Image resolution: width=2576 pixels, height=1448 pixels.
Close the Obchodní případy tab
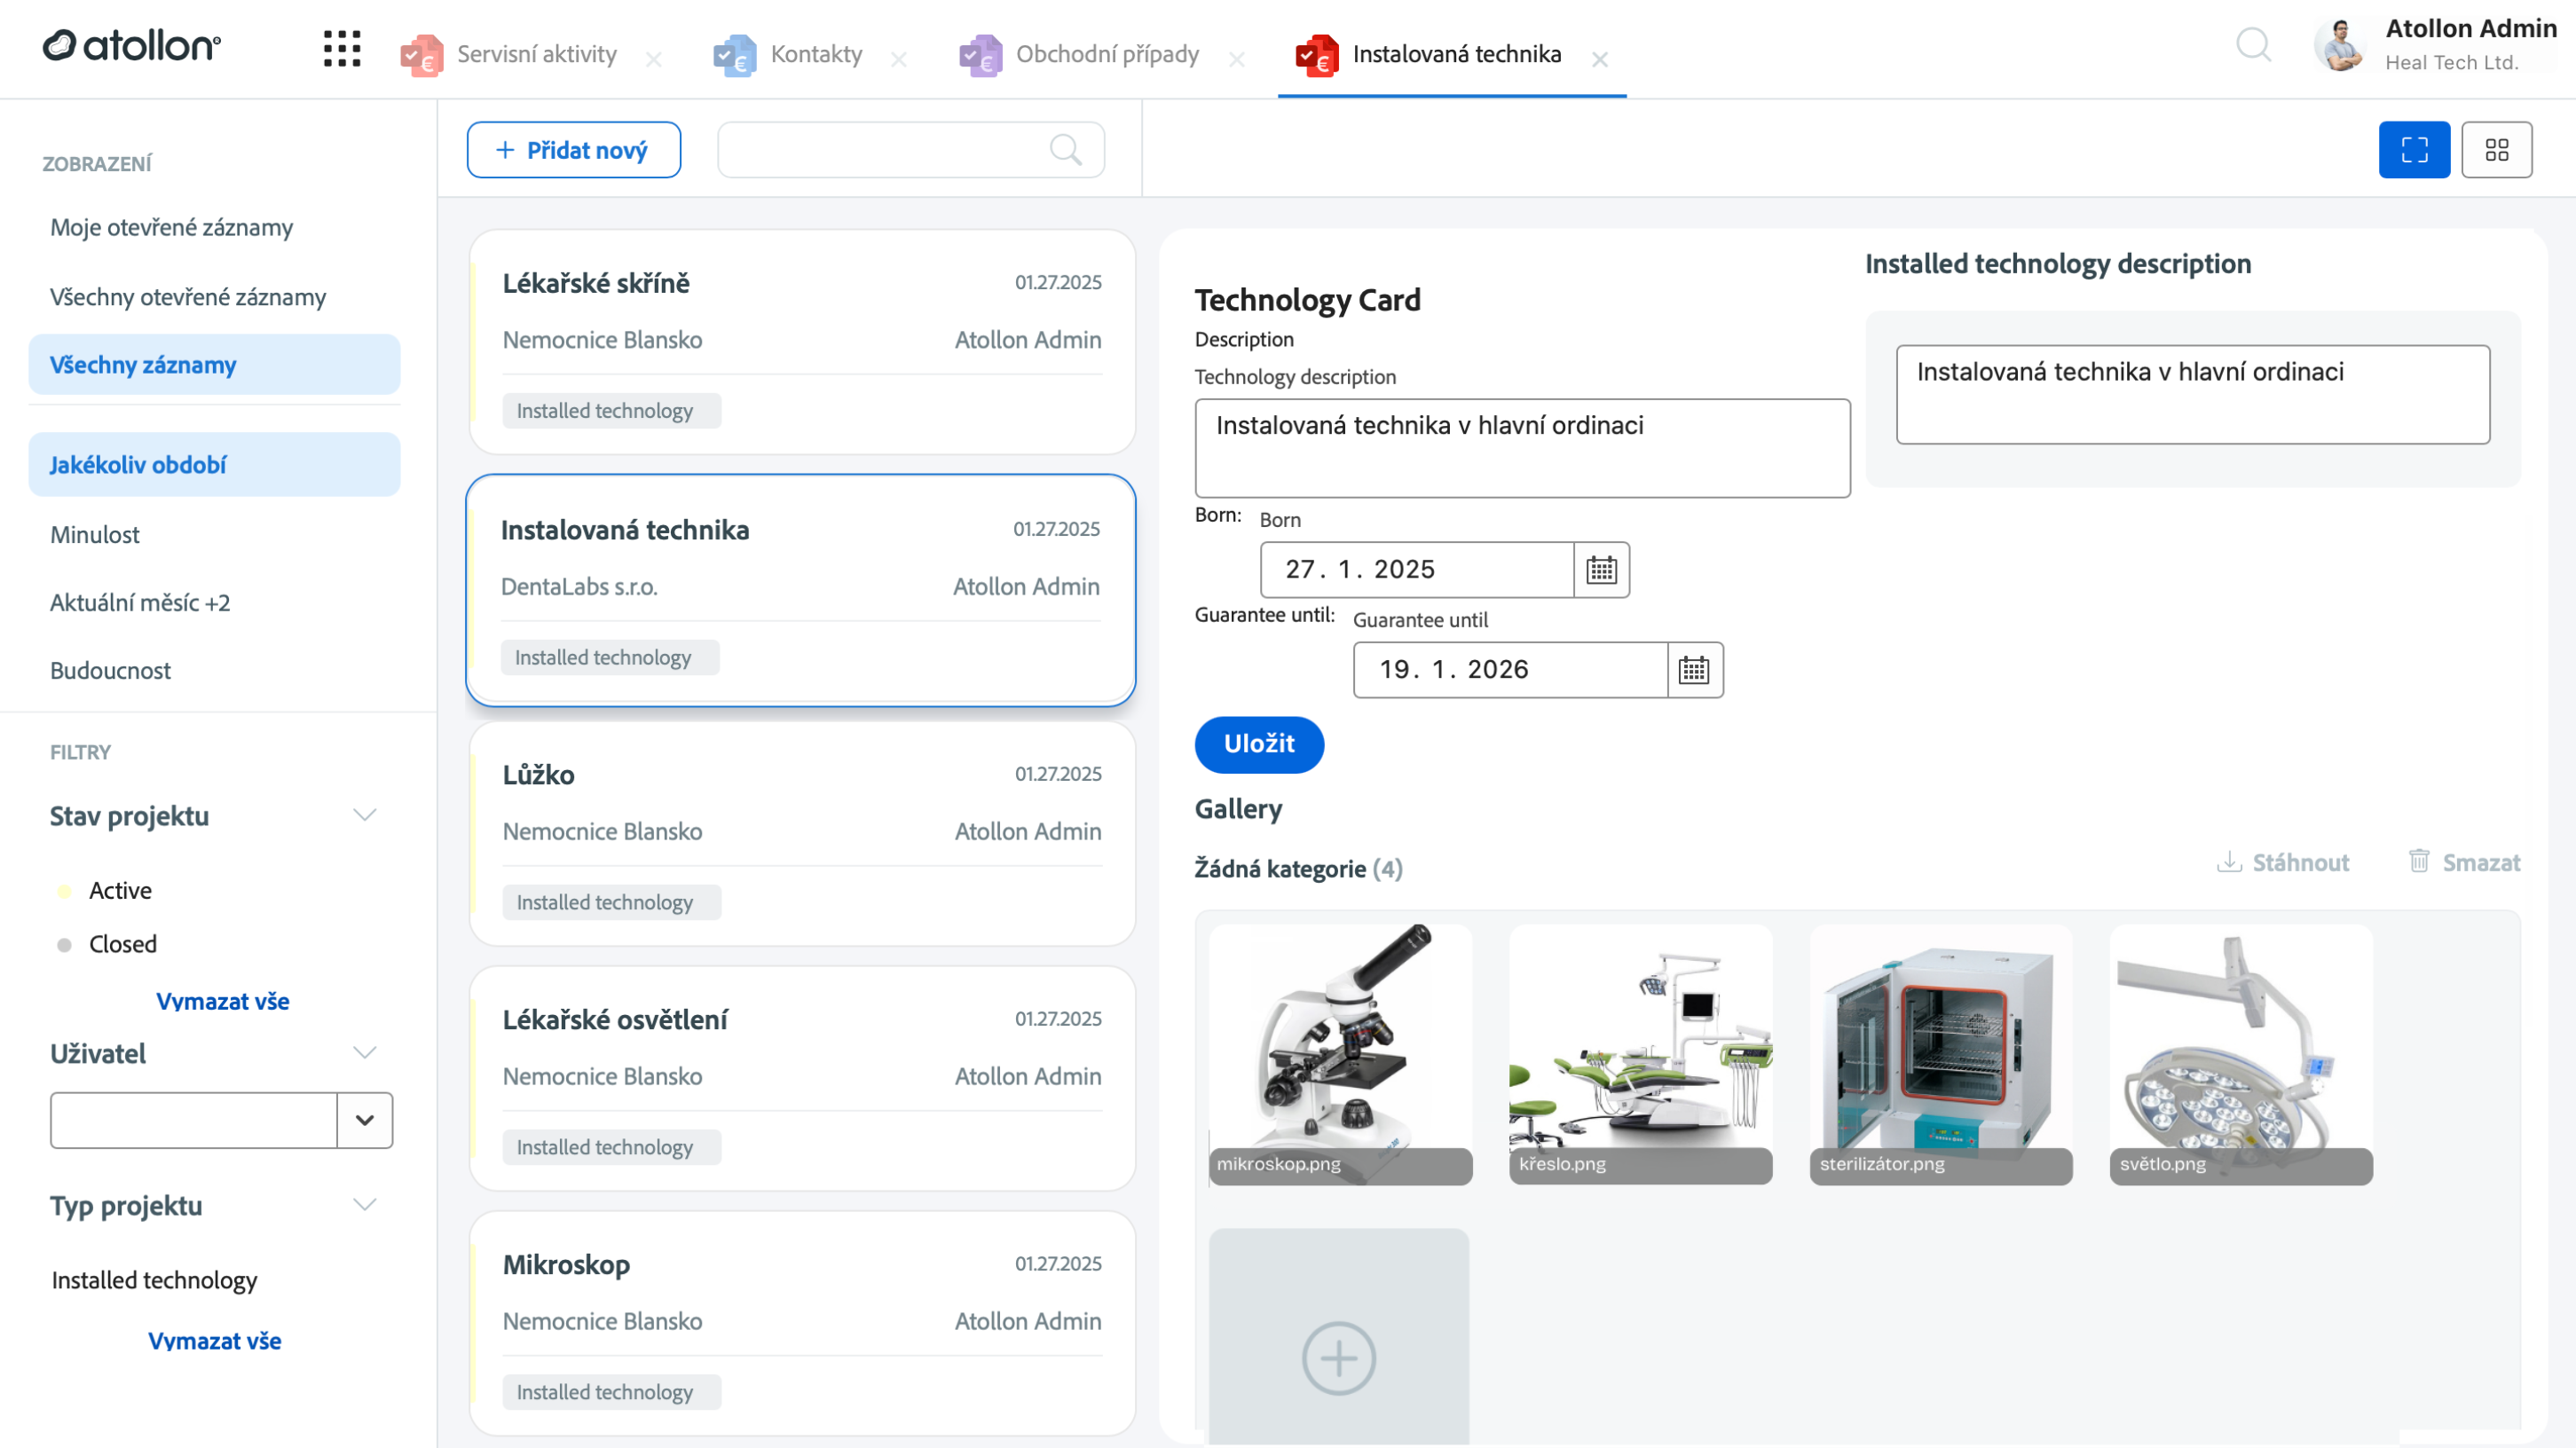pyautogui.click(x=1237, y=59)
